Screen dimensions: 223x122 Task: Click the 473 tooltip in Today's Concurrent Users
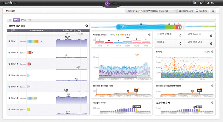(199, 91)
